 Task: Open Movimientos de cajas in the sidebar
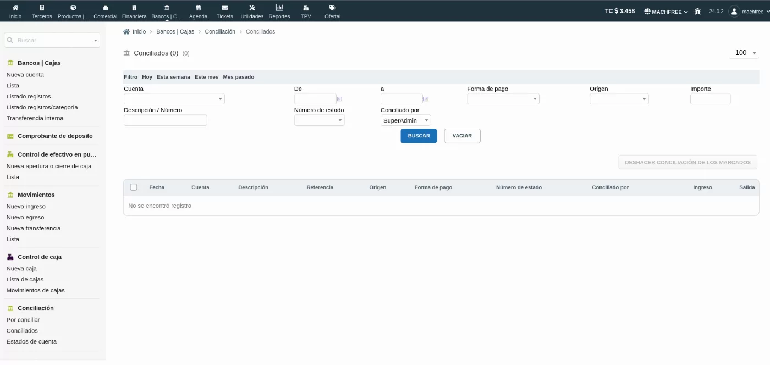pyautogui.click(x=36, y=290)
